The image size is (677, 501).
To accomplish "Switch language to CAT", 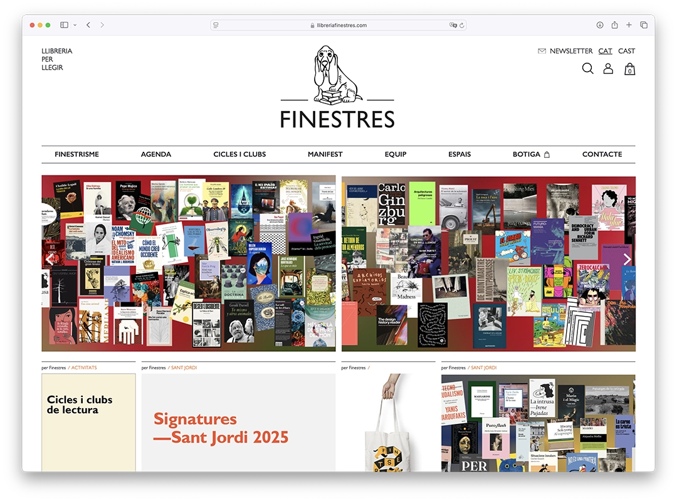I will pos(605,51).
